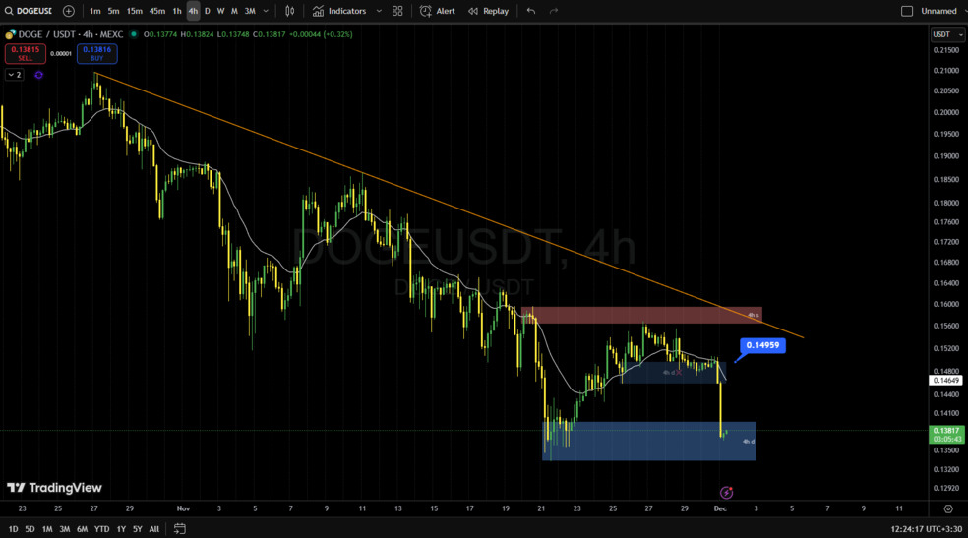Click the red SELL price button
This screenshot has height=538, width=968.
tap(25, 53)
